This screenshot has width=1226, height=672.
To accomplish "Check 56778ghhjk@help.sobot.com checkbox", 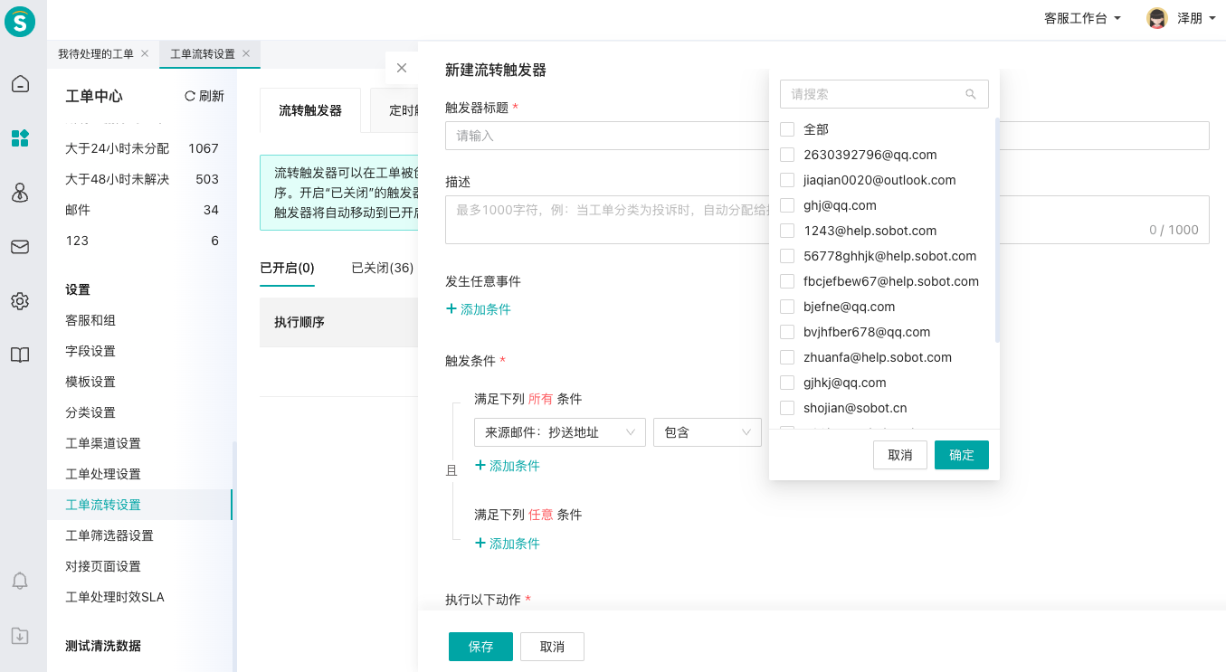I will pyautogui.click(x=787, y=256).
